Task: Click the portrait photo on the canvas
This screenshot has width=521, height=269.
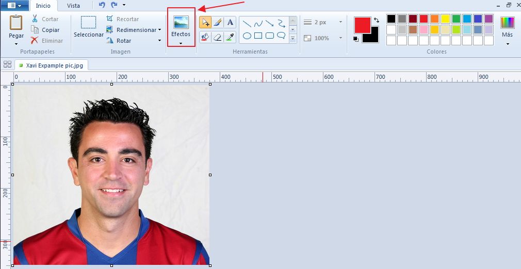Action: click(x=111, y=175)
